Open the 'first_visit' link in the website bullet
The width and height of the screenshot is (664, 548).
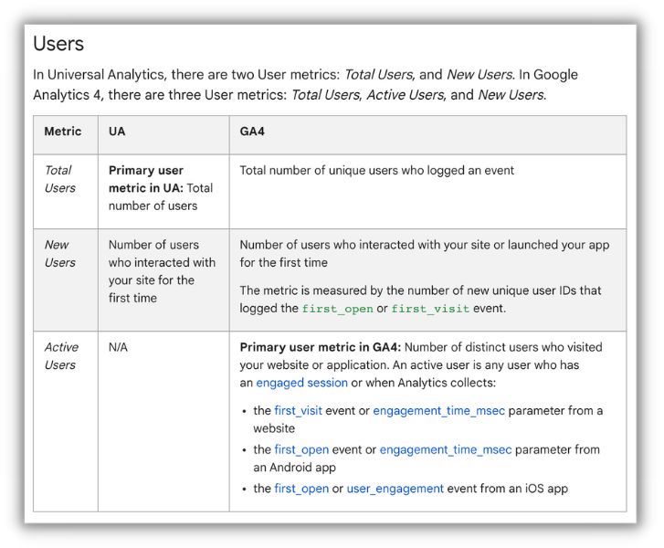298,411
